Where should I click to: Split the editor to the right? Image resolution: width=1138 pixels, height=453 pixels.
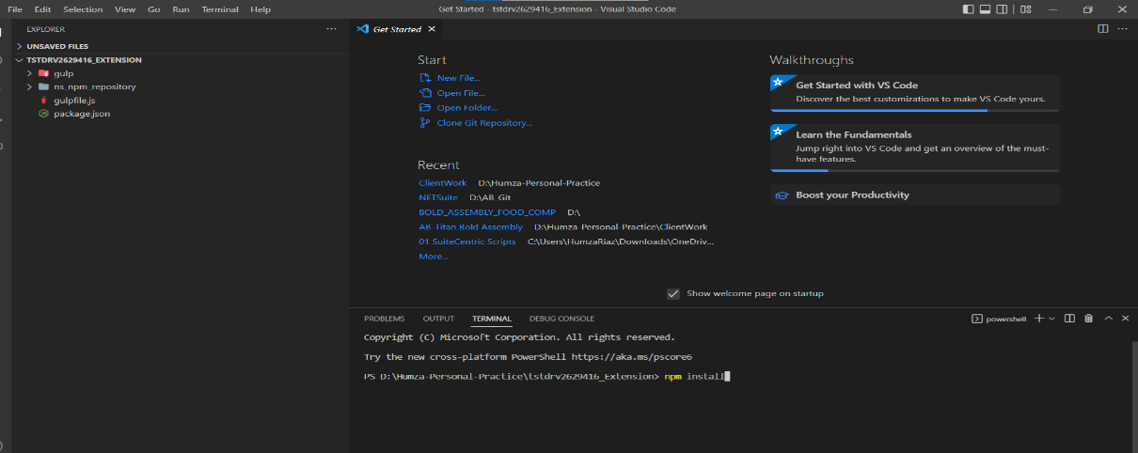pos(1103,29)
